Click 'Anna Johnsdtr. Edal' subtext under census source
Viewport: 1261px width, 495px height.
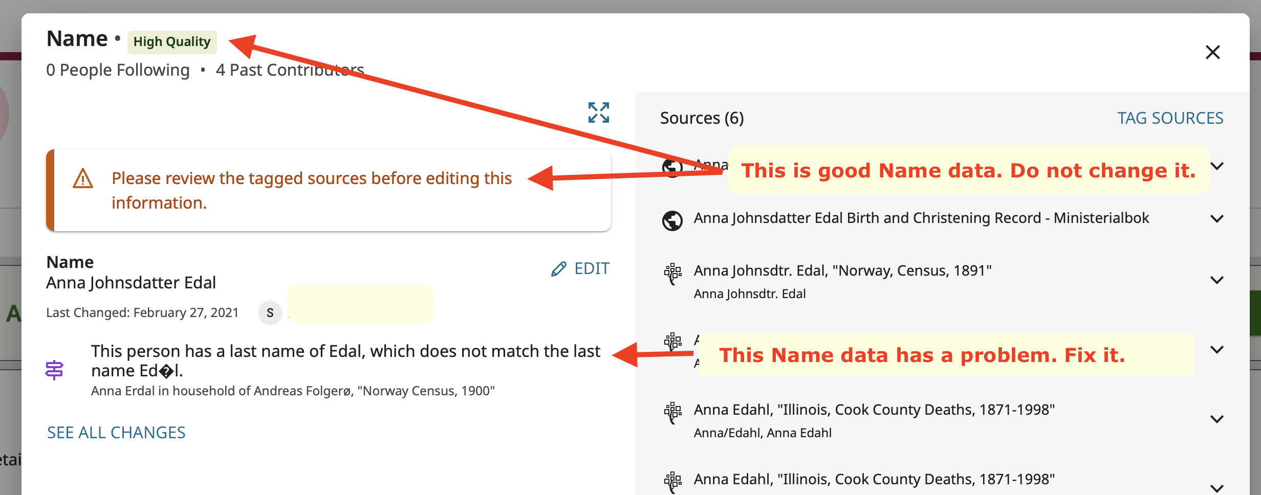750,294
